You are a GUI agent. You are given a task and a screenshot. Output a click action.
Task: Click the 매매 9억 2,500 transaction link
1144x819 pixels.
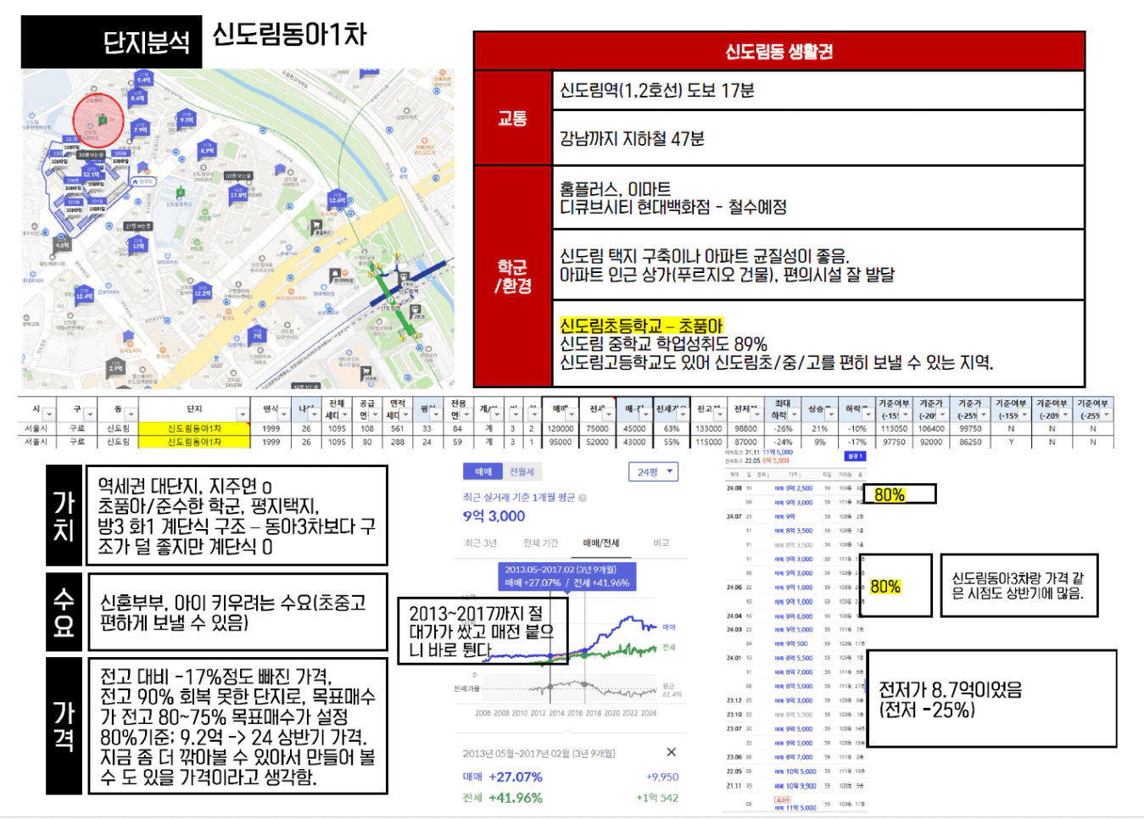pos(794,488)
